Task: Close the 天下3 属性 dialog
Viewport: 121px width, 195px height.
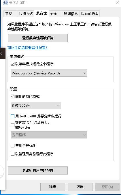Action: tap(117, 3)
